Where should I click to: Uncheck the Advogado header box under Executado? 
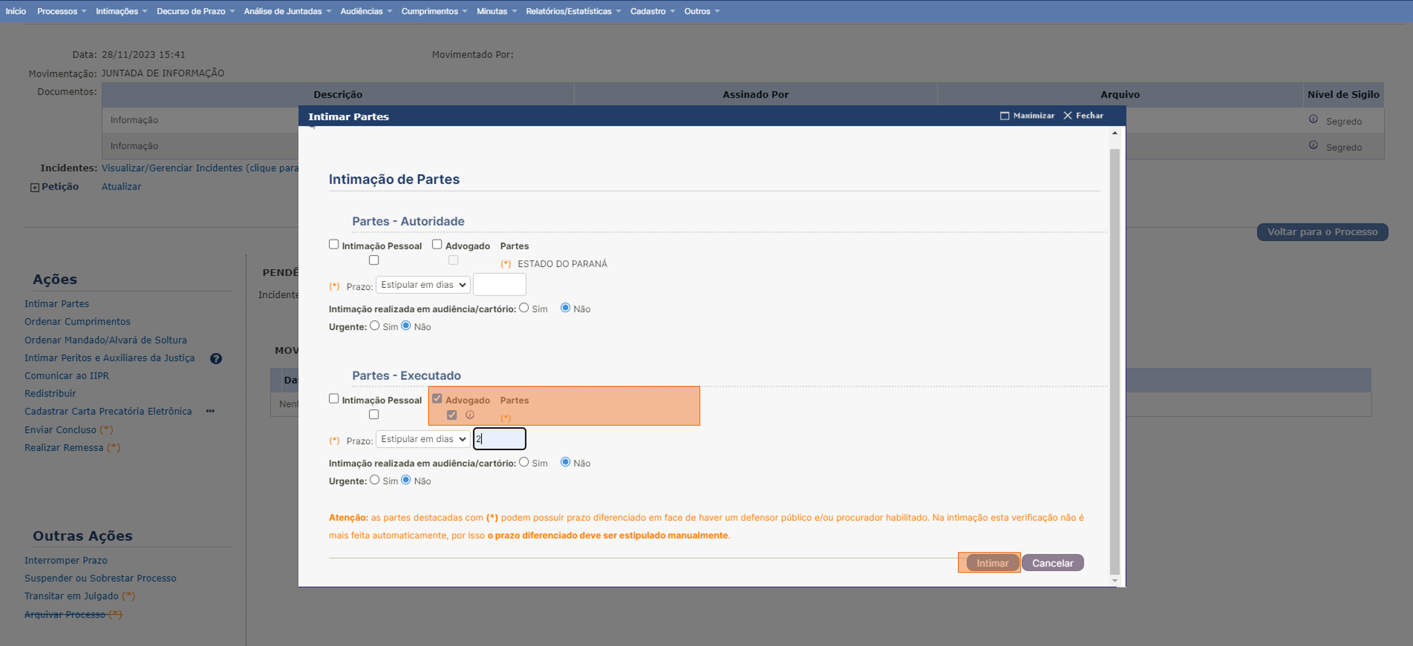[x=437, y=398]
